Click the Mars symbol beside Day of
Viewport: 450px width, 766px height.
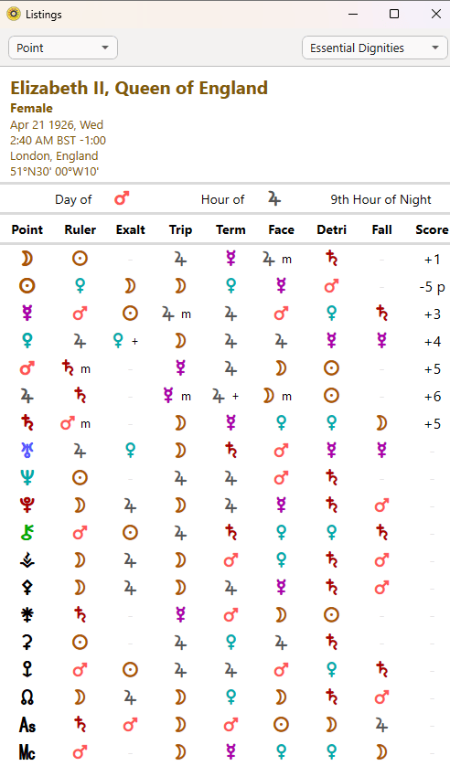tap(122, 199)
